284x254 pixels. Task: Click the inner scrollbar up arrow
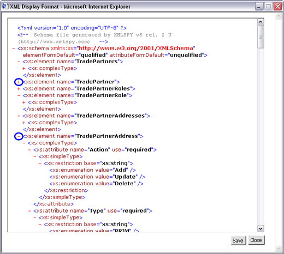261,22
